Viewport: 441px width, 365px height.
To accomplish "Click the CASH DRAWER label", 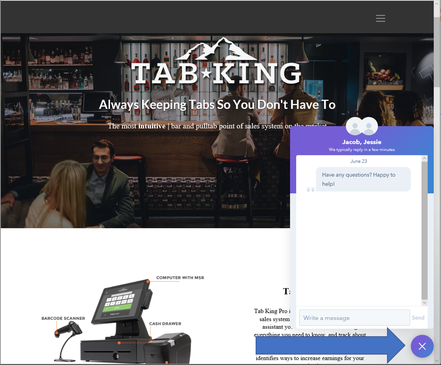I will pyautogui.click(x=165, y=323).
